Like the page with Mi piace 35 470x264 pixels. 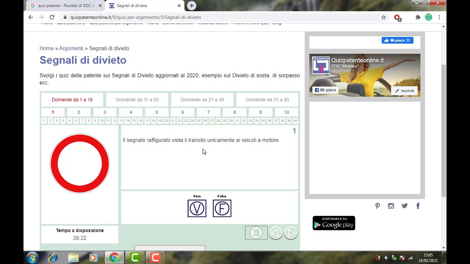click(397, 40)
